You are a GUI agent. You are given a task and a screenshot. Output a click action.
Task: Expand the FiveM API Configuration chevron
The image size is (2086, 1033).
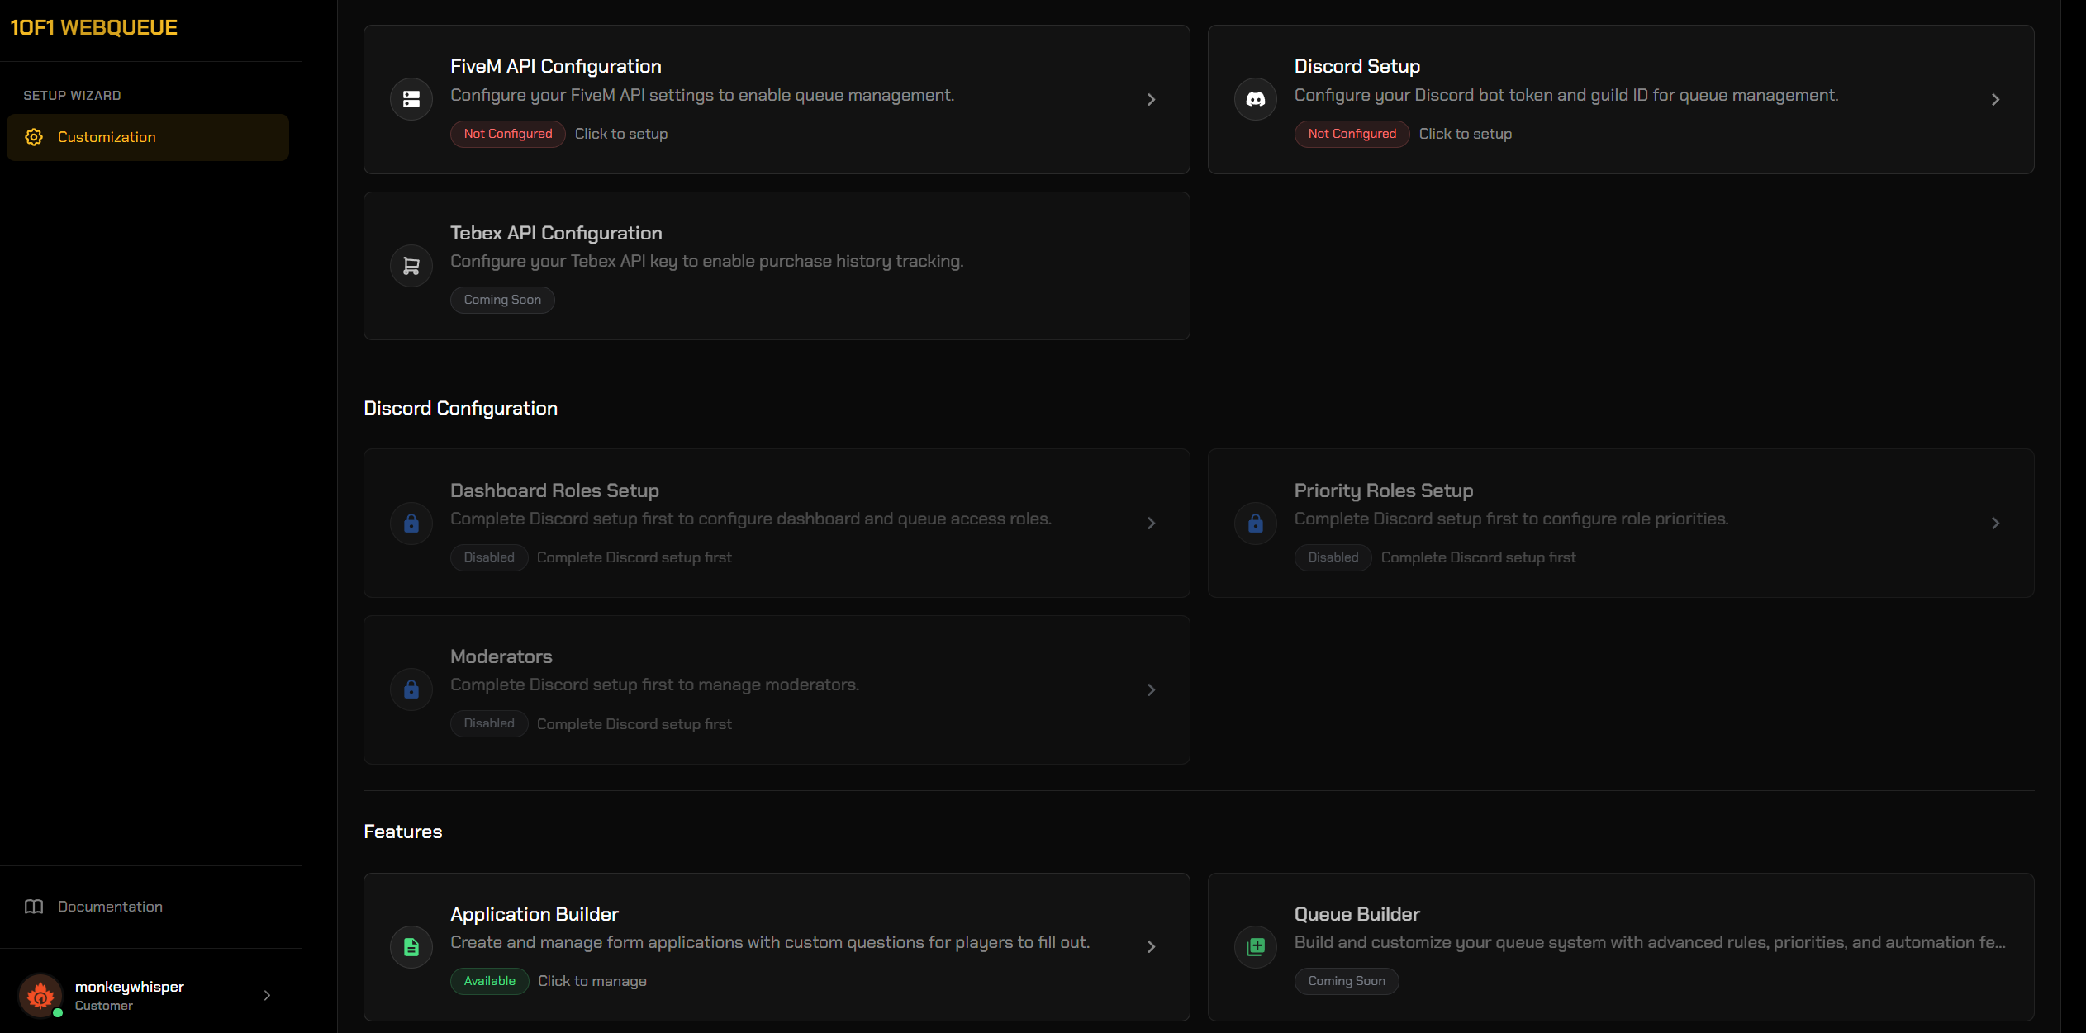click(x=1151, y=99)
